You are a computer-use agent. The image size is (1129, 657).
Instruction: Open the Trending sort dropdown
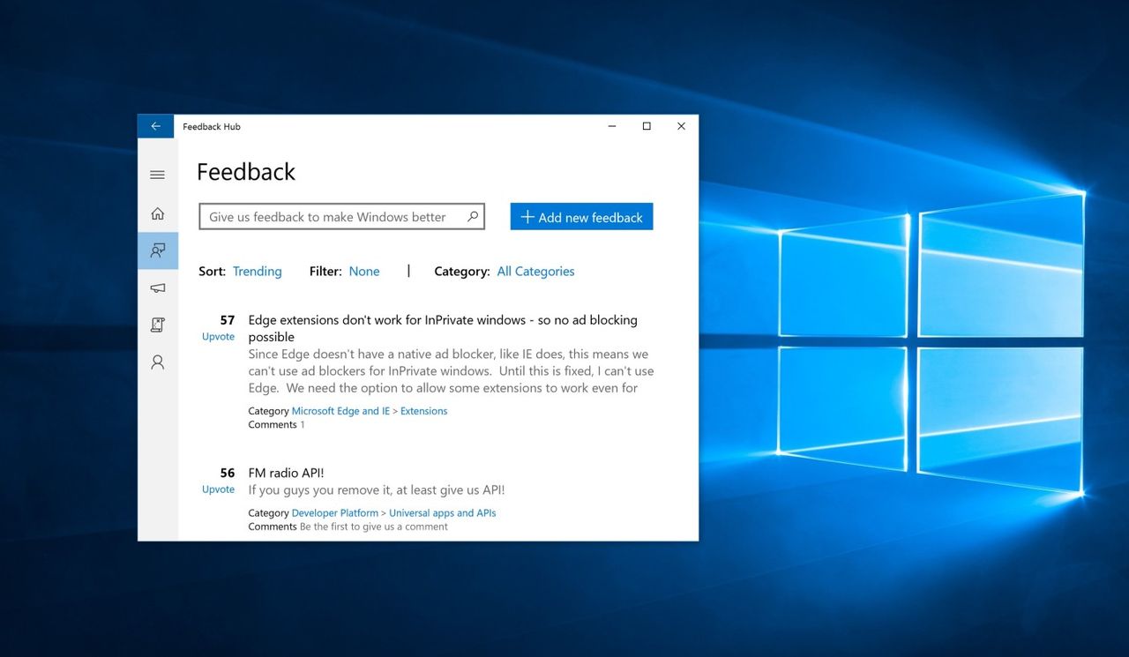tap(257, 271)
